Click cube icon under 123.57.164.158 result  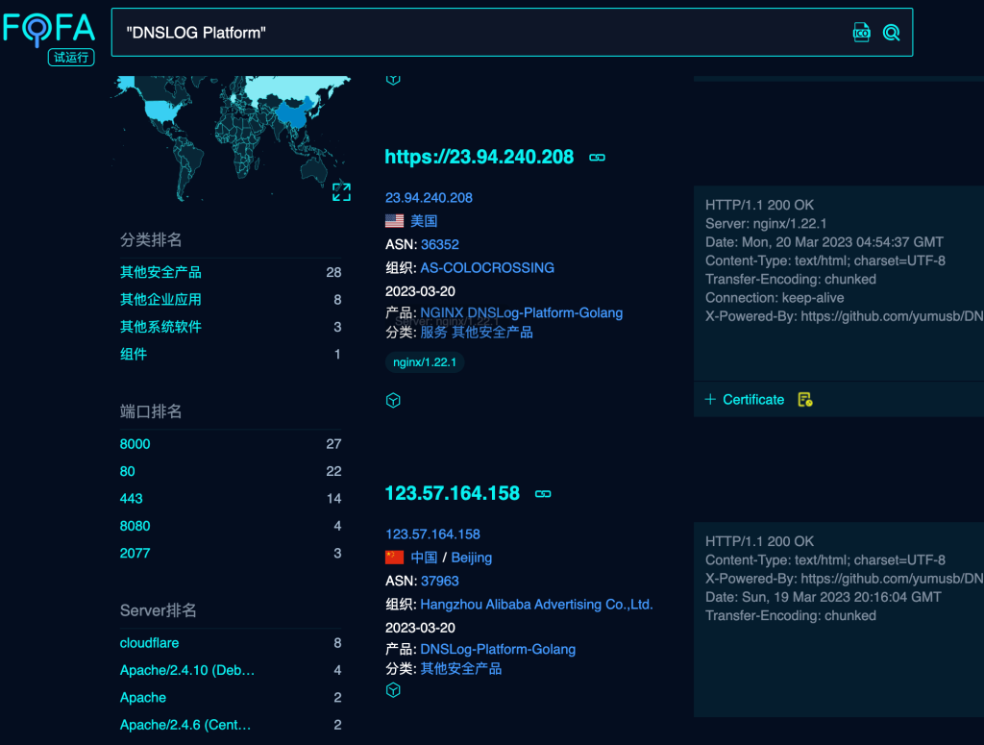(x=393, y=690)
